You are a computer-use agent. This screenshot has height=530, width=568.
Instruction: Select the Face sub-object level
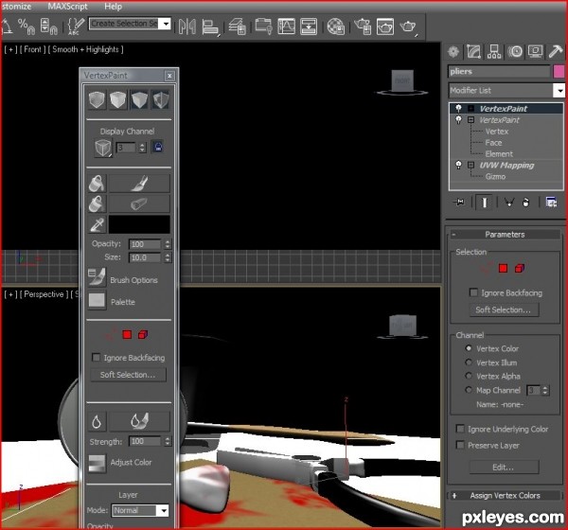coord(493,142)
